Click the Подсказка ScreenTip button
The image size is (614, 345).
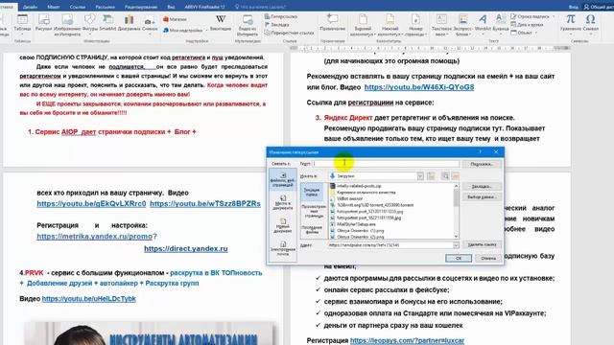(482, 164)
